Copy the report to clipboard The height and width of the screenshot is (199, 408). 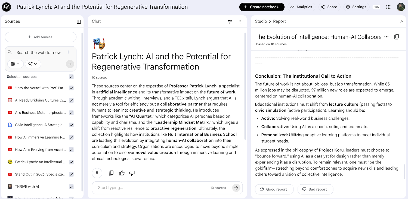pyautogui.click(x=397, y=37)
